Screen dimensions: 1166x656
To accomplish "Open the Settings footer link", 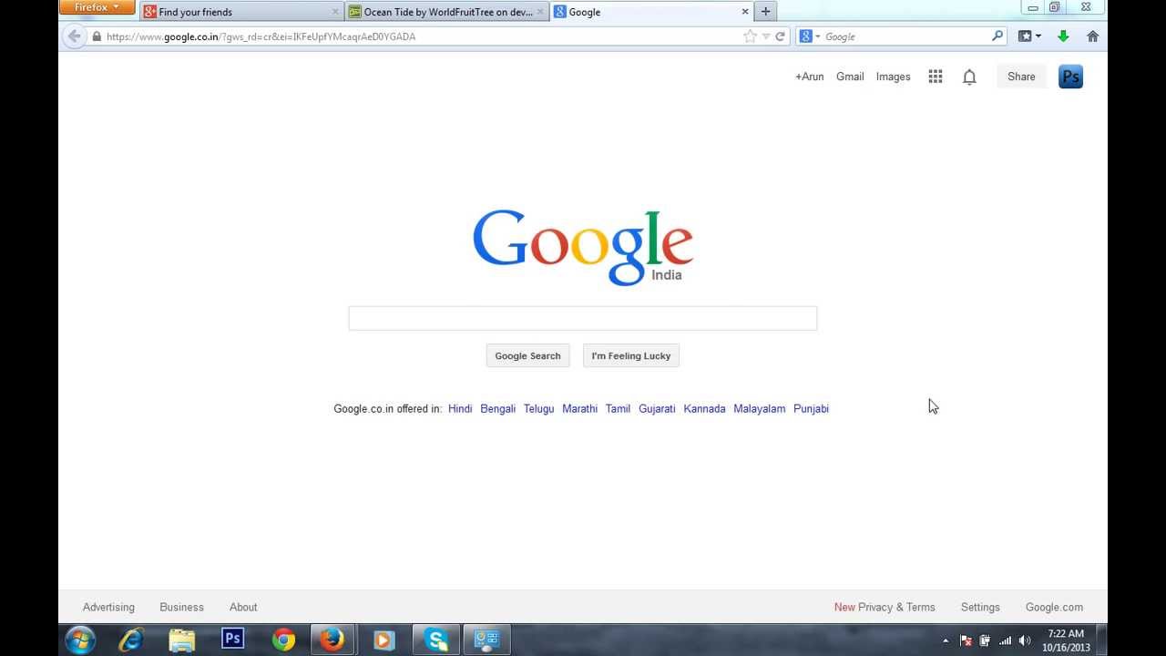I will click(x=980, y=607).
